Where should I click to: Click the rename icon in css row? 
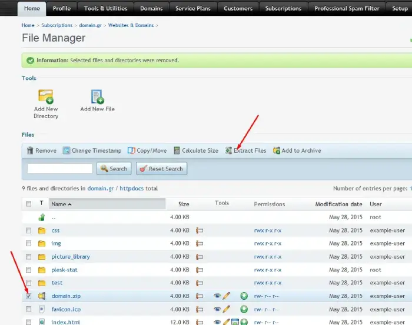click(200, 230)
